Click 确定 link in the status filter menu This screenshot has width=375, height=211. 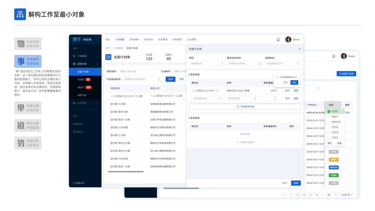330,143
